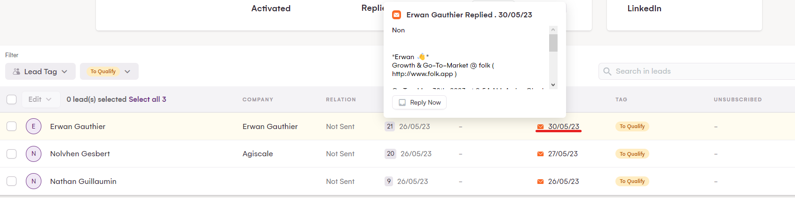Click Nathan Guillaumin's avatar circle
The image size is (795, 198).
[33, 181]
